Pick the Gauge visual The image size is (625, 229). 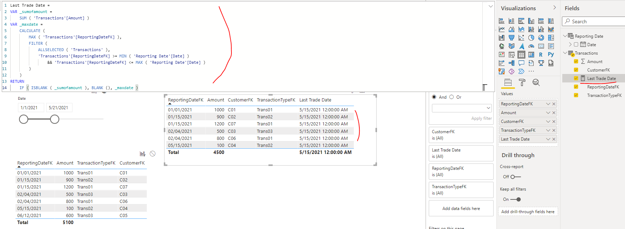tap(531, 46)
